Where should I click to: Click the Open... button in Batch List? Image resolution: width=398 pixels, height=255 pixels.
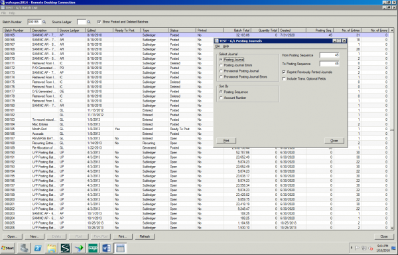click(12, 236)
